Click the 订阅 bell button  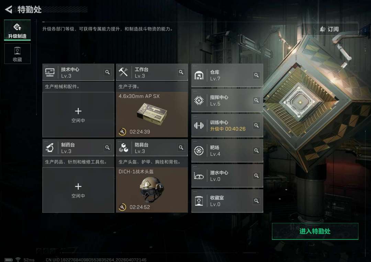[x=329, y=29]
